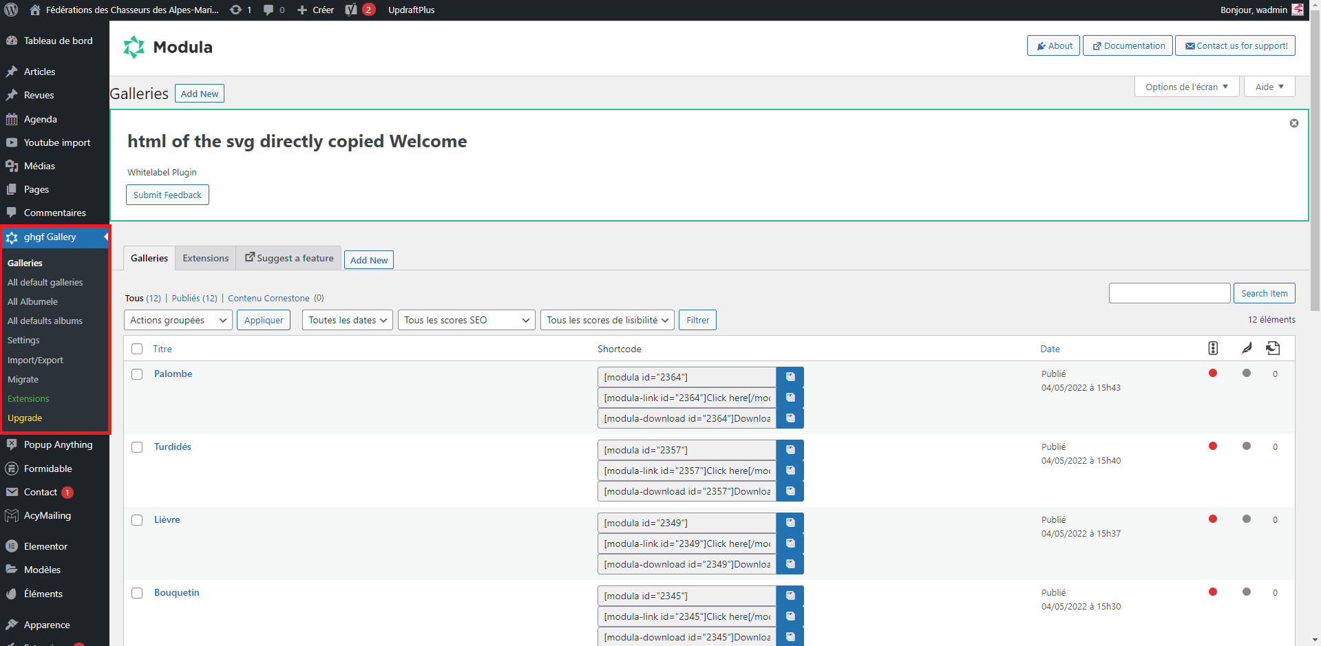This screenshot has width=1321, height=646.
Task: Click the page vertical scrollbar
Action: 1315,206
